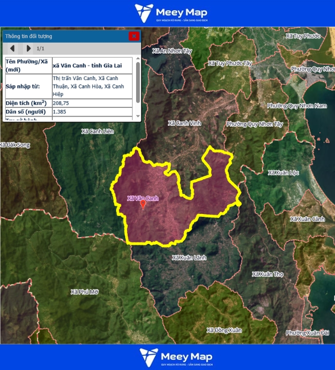Select Xã An Nhơn Tây on map
Screen dimensions: 335x370
[x=172, y=51]
